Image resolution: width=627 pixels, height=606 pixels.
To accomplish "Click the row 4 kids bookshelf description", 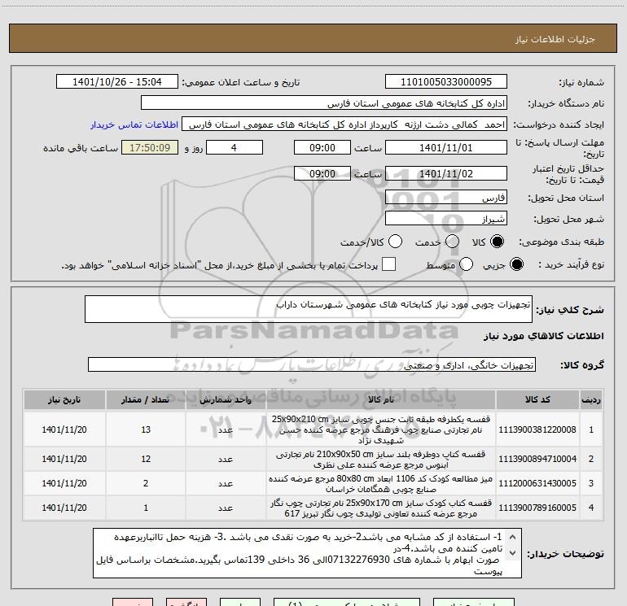I will (x=381, y=508).
